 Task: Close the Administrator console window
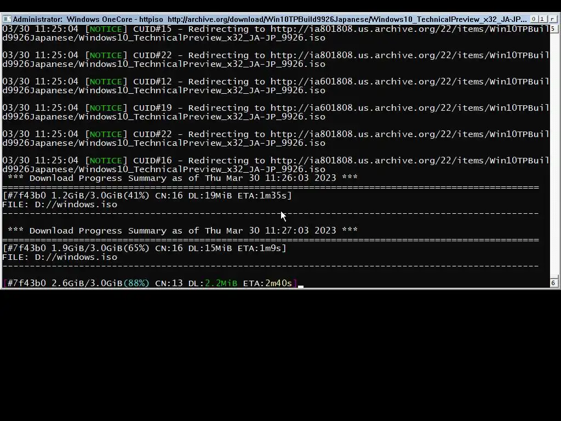[x=553, y=19]
